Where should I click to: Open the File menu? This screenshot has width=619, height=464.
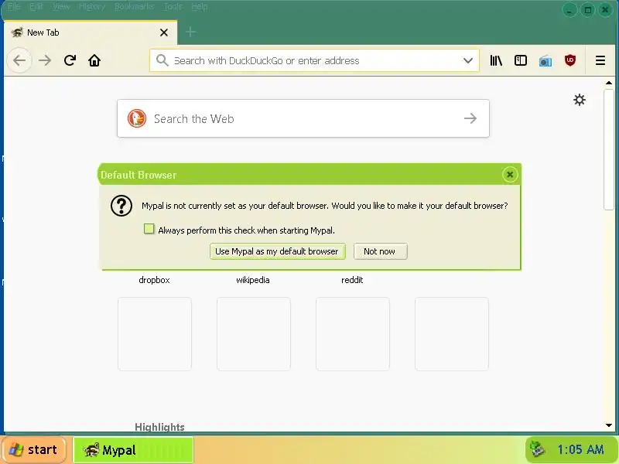point(14,7)
